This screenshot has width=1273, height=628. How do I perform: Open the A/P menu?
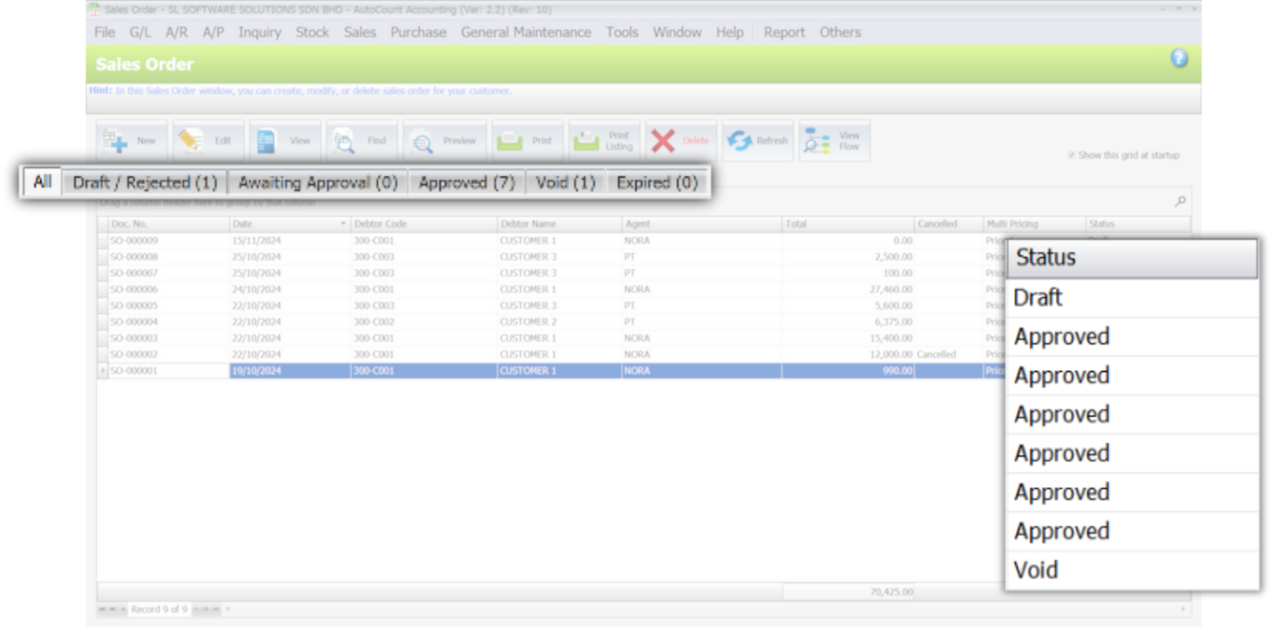213,32
